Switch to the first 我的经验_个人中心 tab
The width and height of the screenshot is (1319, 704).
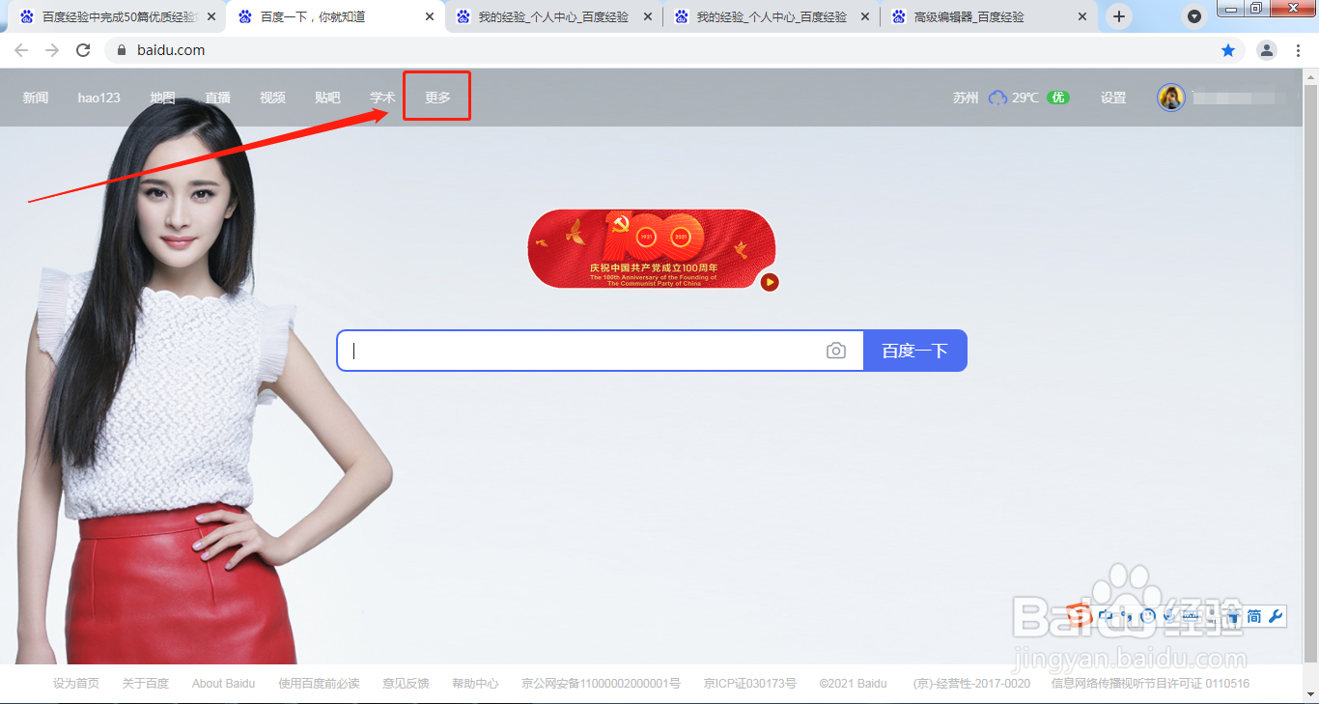click(x=552, y=16)
